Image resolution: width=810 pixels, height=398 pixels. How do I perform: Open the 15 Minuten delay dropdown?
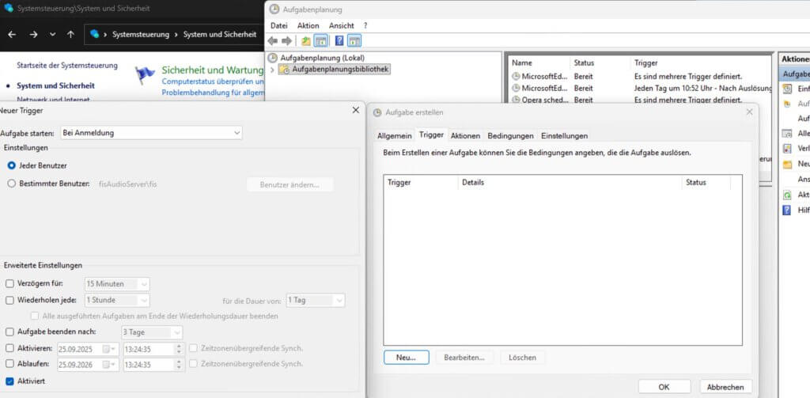[x=117, y=284]
